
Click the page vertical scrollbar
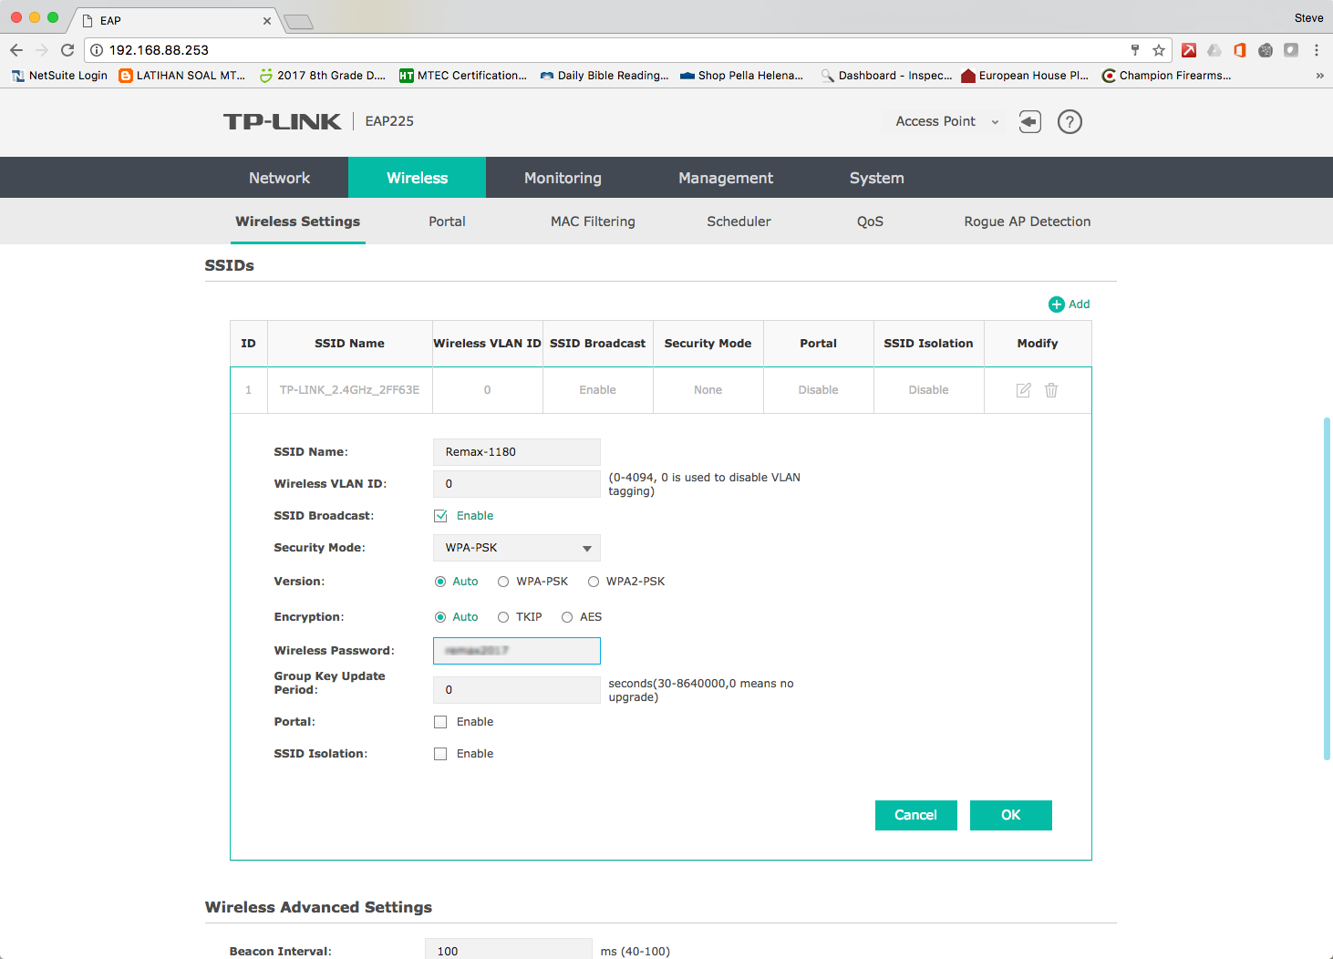point(1328,588)
